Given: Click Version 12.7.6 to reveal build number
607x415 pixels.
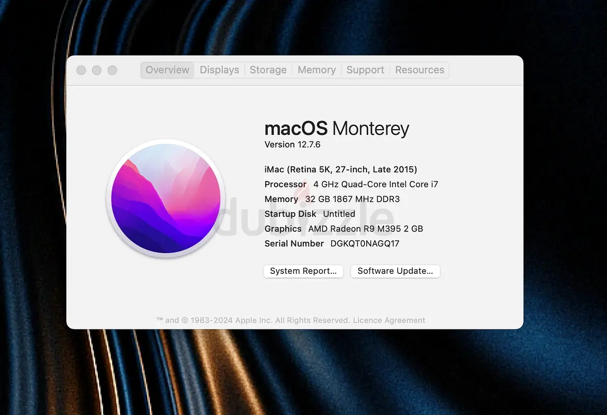Looking at the screenshot, I should (x=292, y=145).
